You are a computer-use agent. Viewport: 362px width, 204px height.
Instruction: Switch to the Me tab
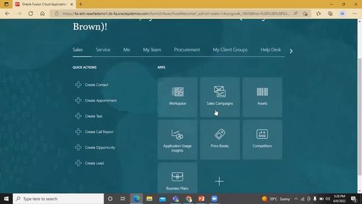pos(127,50)
